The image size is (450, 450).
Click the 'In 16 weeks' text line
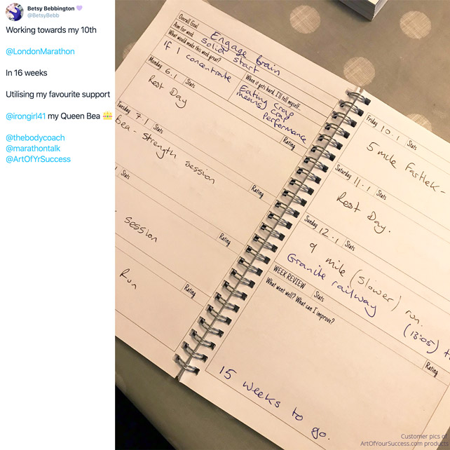click(x=27, y=73)
